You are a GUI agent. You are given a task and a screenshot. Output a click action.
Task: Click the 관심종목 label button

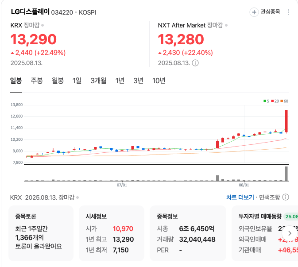(270, 12)
